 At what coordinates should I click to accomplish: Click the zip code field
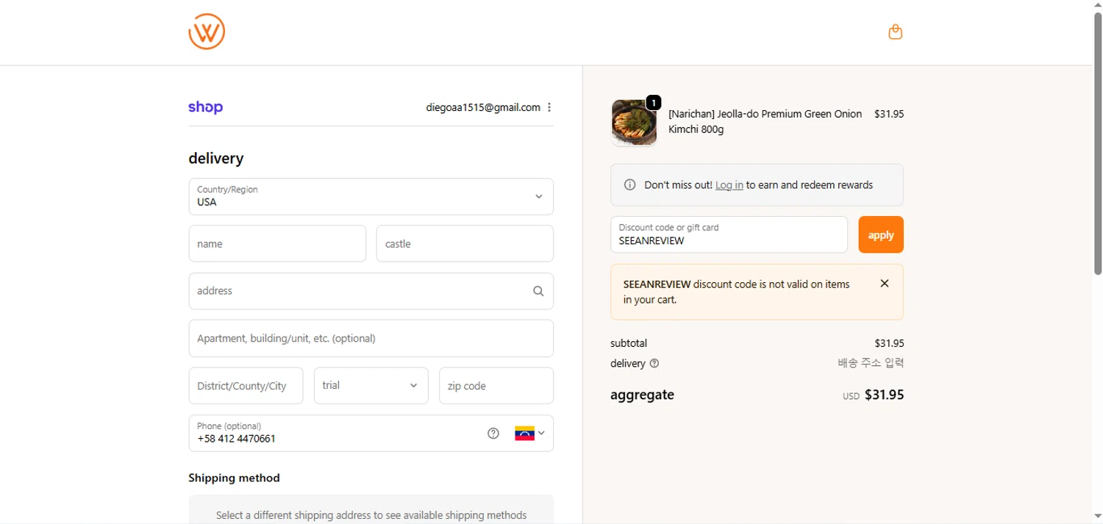point(496,385)
